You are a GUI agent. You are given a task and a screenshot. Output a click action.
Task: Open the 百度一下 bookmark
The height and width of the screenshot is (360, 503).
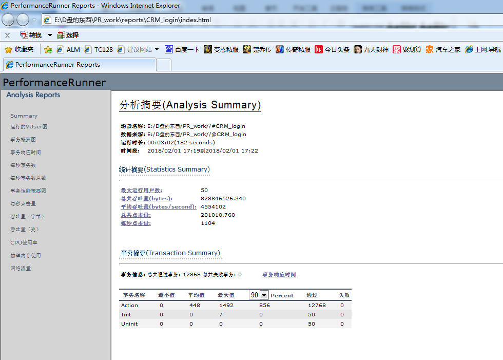(x=169, y=50)
